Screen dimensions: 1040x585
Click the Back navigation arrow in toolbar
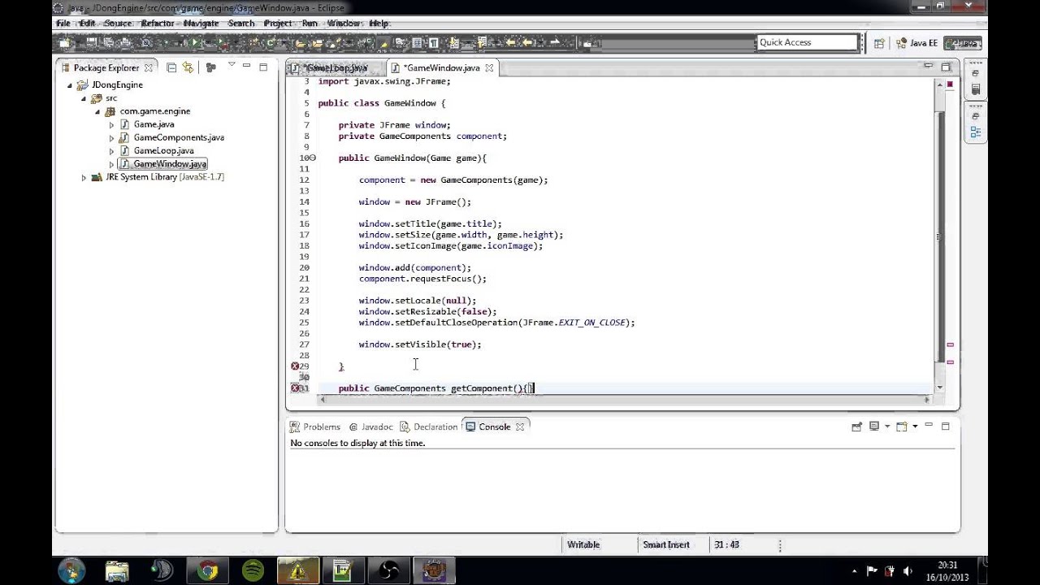(x=527, y=42)
